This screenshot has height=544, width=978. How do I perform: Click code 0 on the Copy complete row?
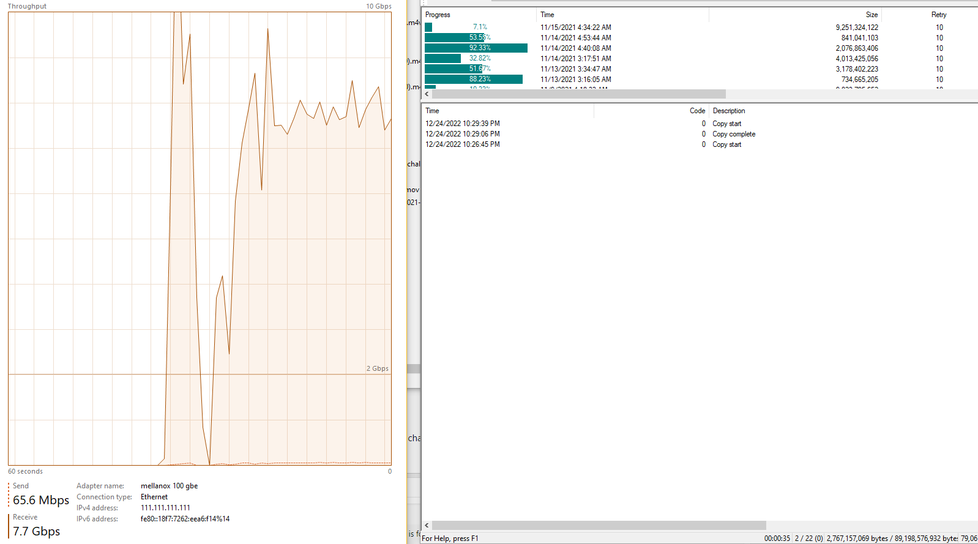pyautogui.click(x=704, y=134)
